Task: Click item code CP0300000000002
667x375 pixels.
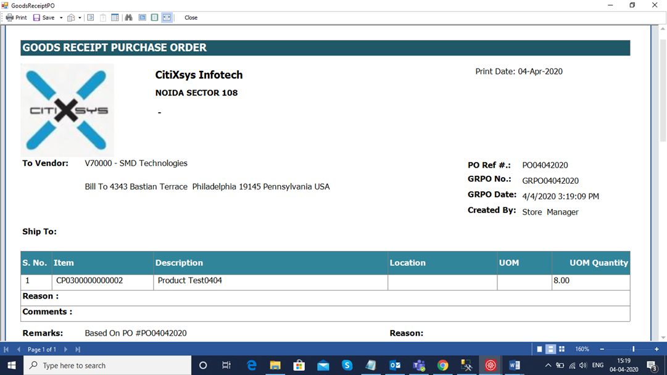Action: click(x=89, y=281)
